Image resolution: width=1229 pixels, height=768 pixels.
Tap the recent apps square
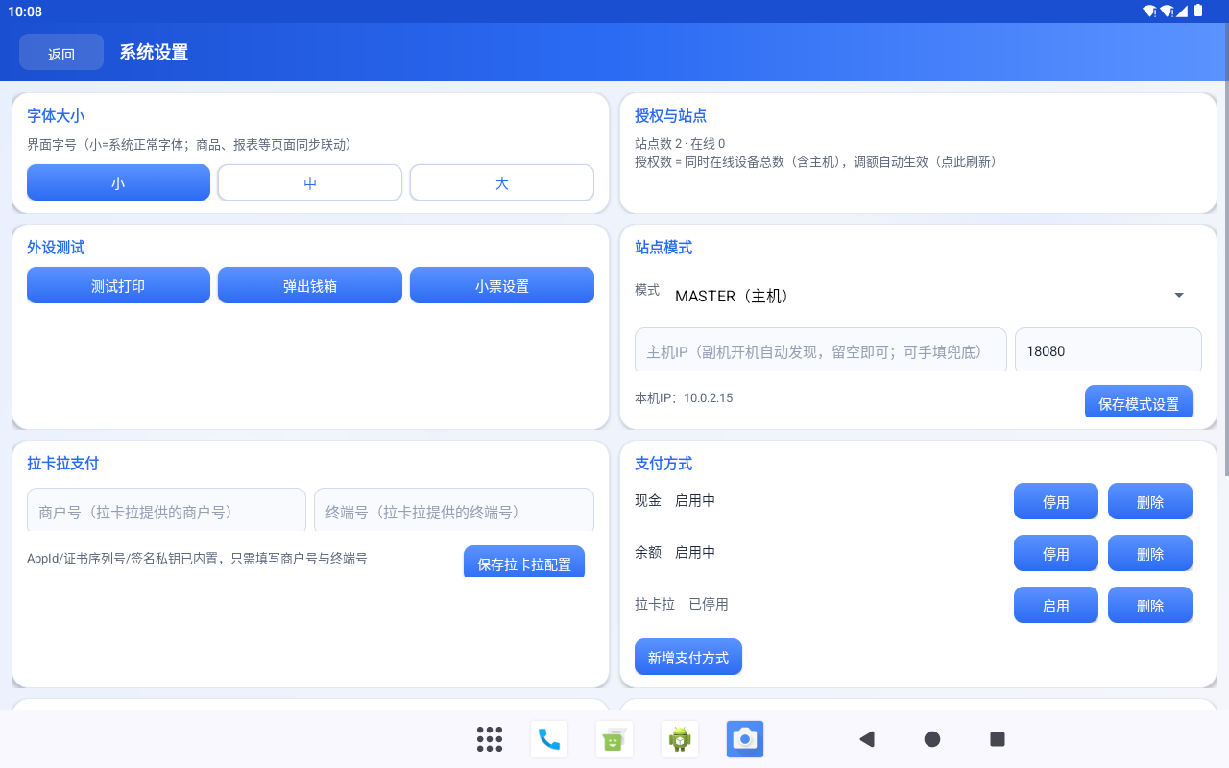tap(998, 739)
